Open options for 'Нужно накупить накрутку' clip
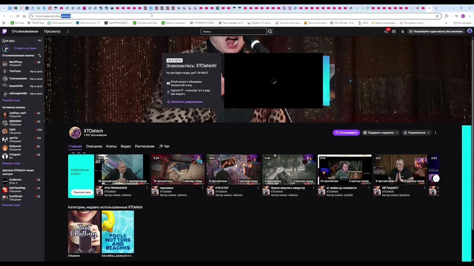This screenshot has height=266, width=474. pos(314,188)
